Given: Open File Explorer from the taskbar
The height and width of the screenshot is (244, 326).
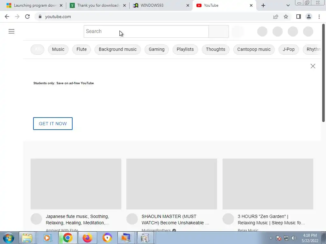Looking at the screenshot, I should tap(27, 238).
